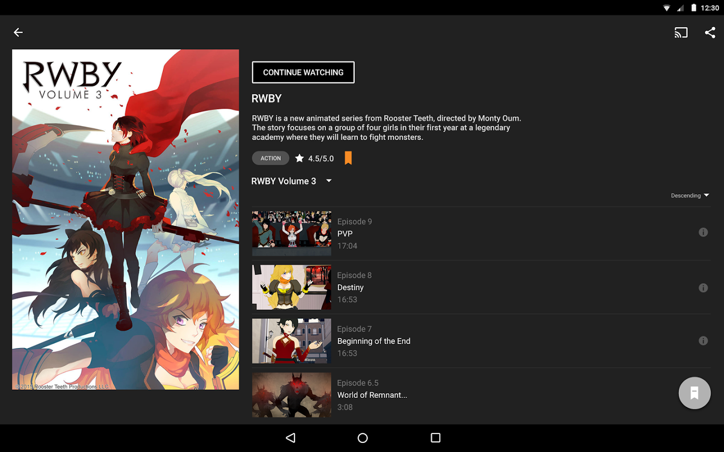Select 'World of Remnant...' title
The width and height of the screenshot is (724, 452).
[x=372, y=395]
